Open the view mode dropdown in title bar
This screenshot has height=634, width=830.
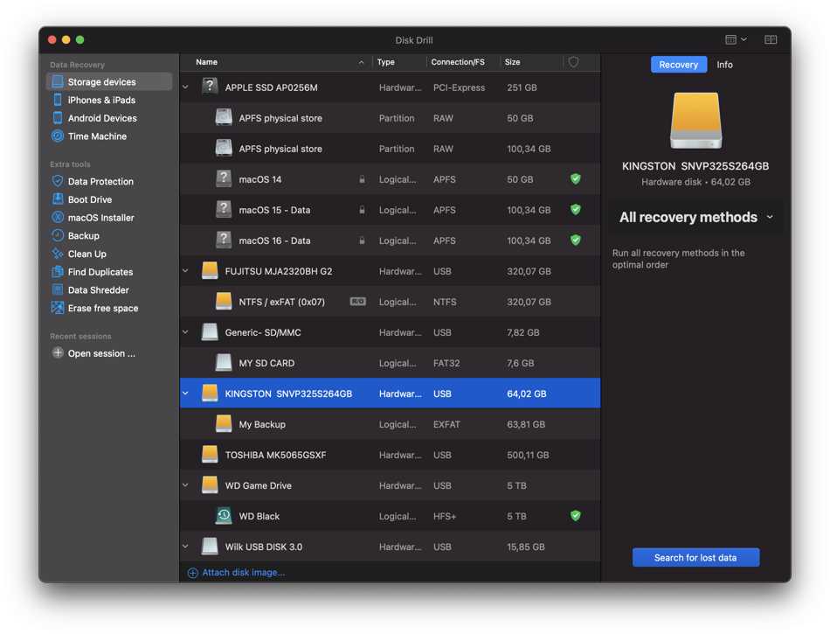coord(736,39)
